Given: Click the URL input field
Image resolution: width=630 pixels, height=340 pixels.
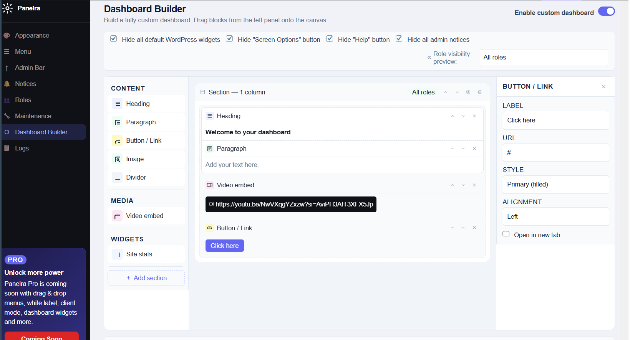Looking at the screenshot, I should click(x=555, y=152).
